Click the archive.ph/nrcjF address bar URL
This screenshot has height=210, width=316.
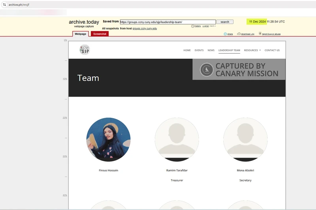pyautogui.click(x=19, y=5)
